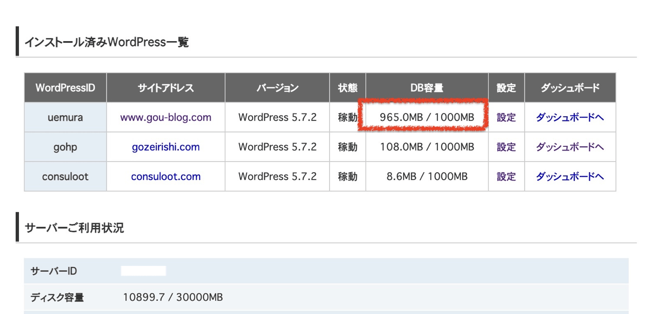
Task: Select the gohp WordPressID cell
Action: [65, 147]
